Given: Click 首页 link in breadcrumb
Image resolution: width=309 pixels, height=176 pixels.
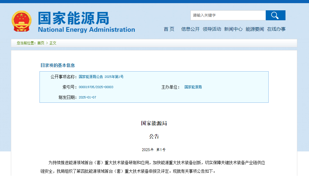Looking at the screenshot, I should click(41, 43).
